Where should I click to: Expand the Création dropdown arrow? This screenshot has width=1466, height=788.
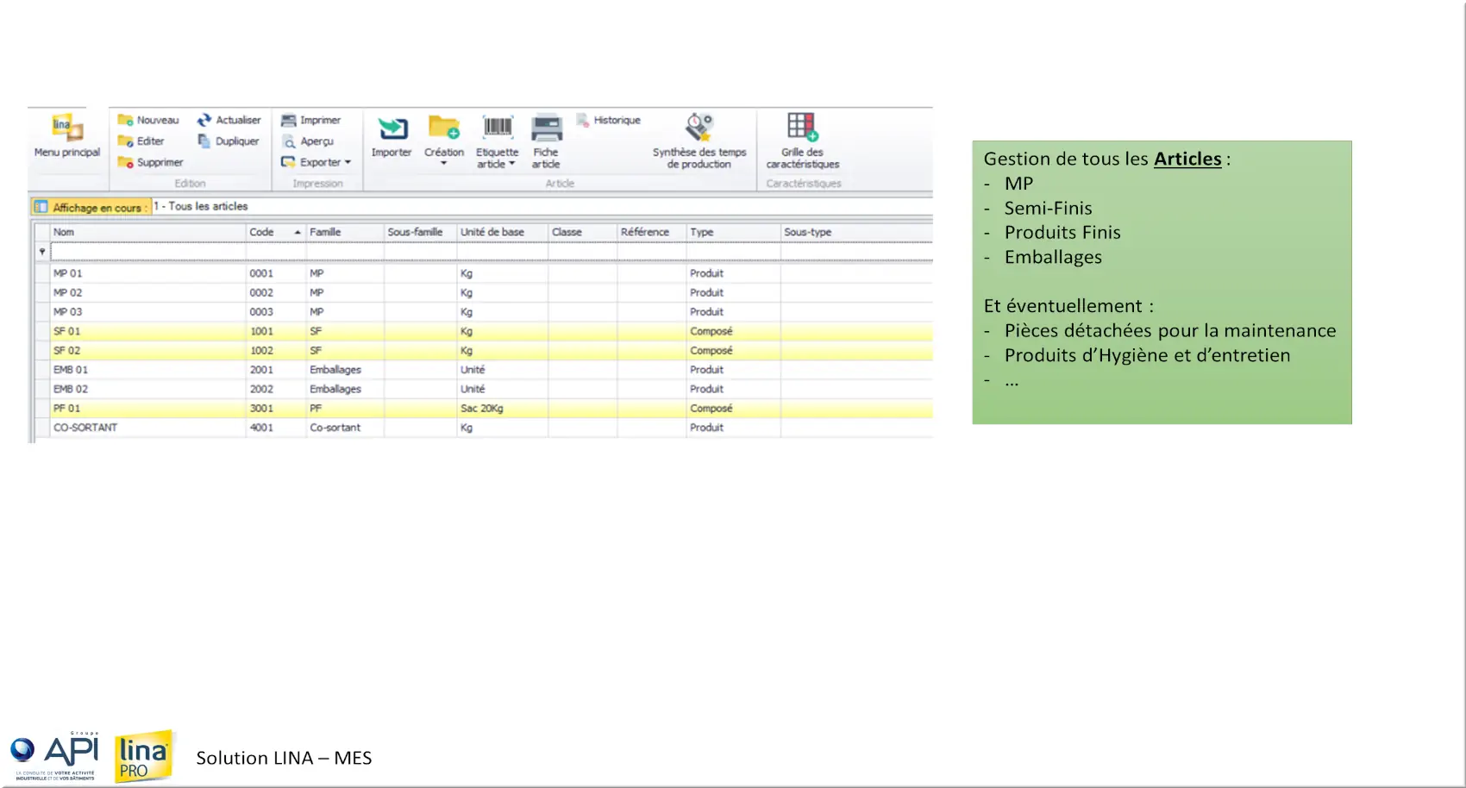pos(444,164)
